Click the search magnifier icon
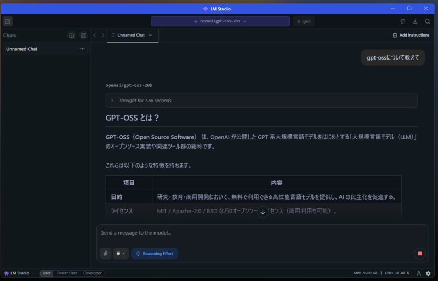The width and height of the screenshot is (438, 281). 428,21
